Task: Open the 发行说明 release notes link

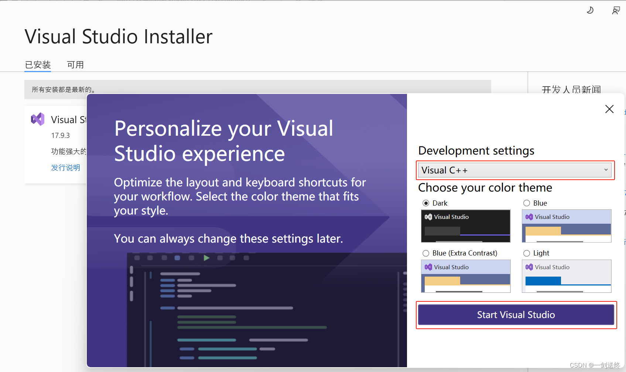Action: pos(65,167)
